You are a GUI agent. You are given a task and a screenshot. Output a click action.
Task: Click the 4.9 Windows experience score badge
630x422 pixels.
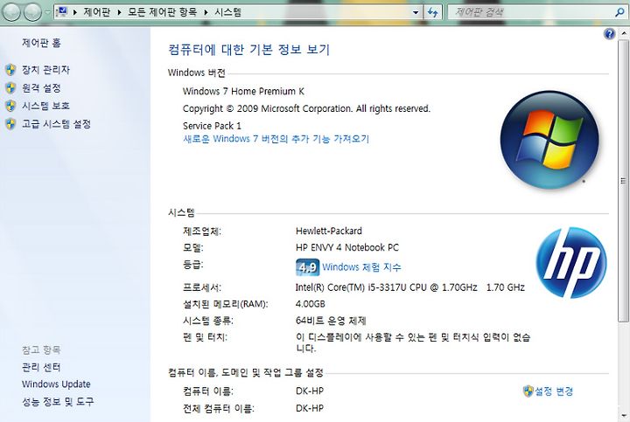click(x=307, y=267)
